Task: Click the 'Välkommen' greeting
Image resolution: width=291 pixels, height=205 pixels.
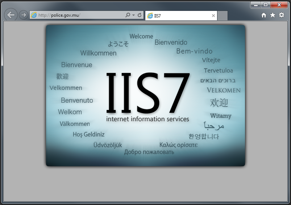Action: tap(75, 124)
